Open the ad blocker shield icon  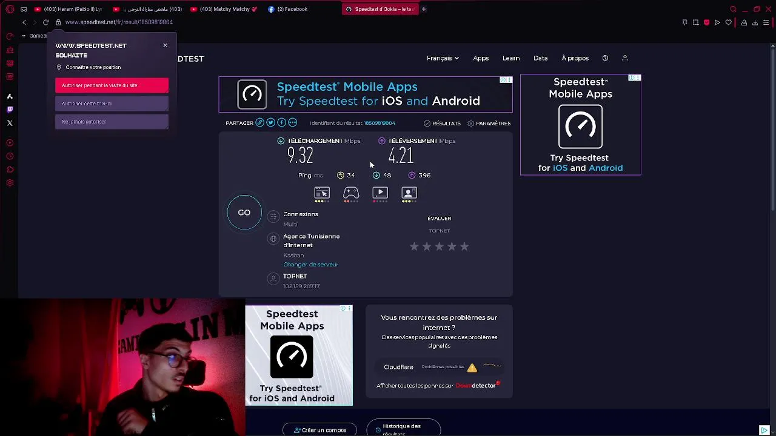click(706, 22)
